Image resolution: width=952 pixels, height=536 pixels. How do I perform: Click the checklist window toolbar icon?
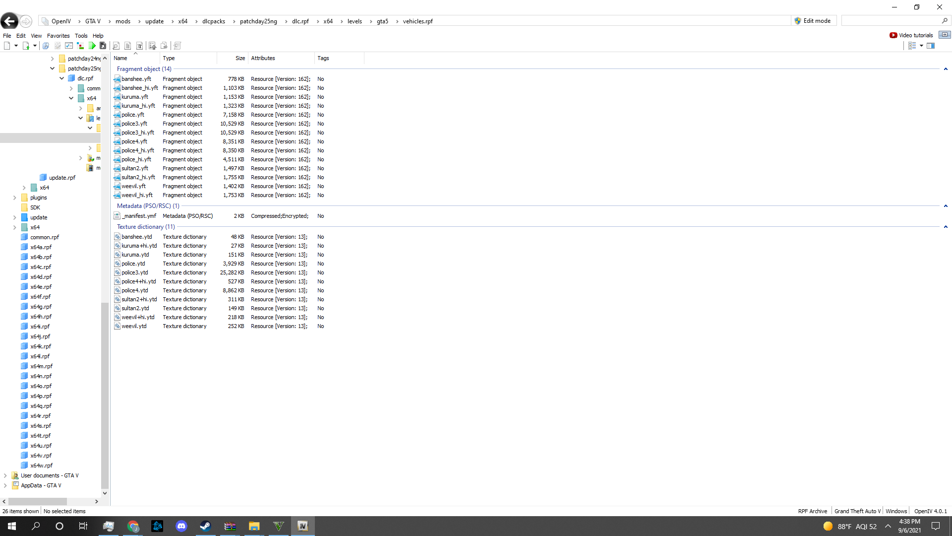coord(69,46)
